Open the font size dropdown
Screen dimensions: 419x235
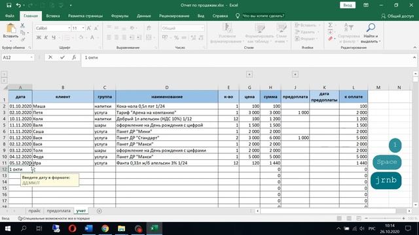[x=83, y=28]
